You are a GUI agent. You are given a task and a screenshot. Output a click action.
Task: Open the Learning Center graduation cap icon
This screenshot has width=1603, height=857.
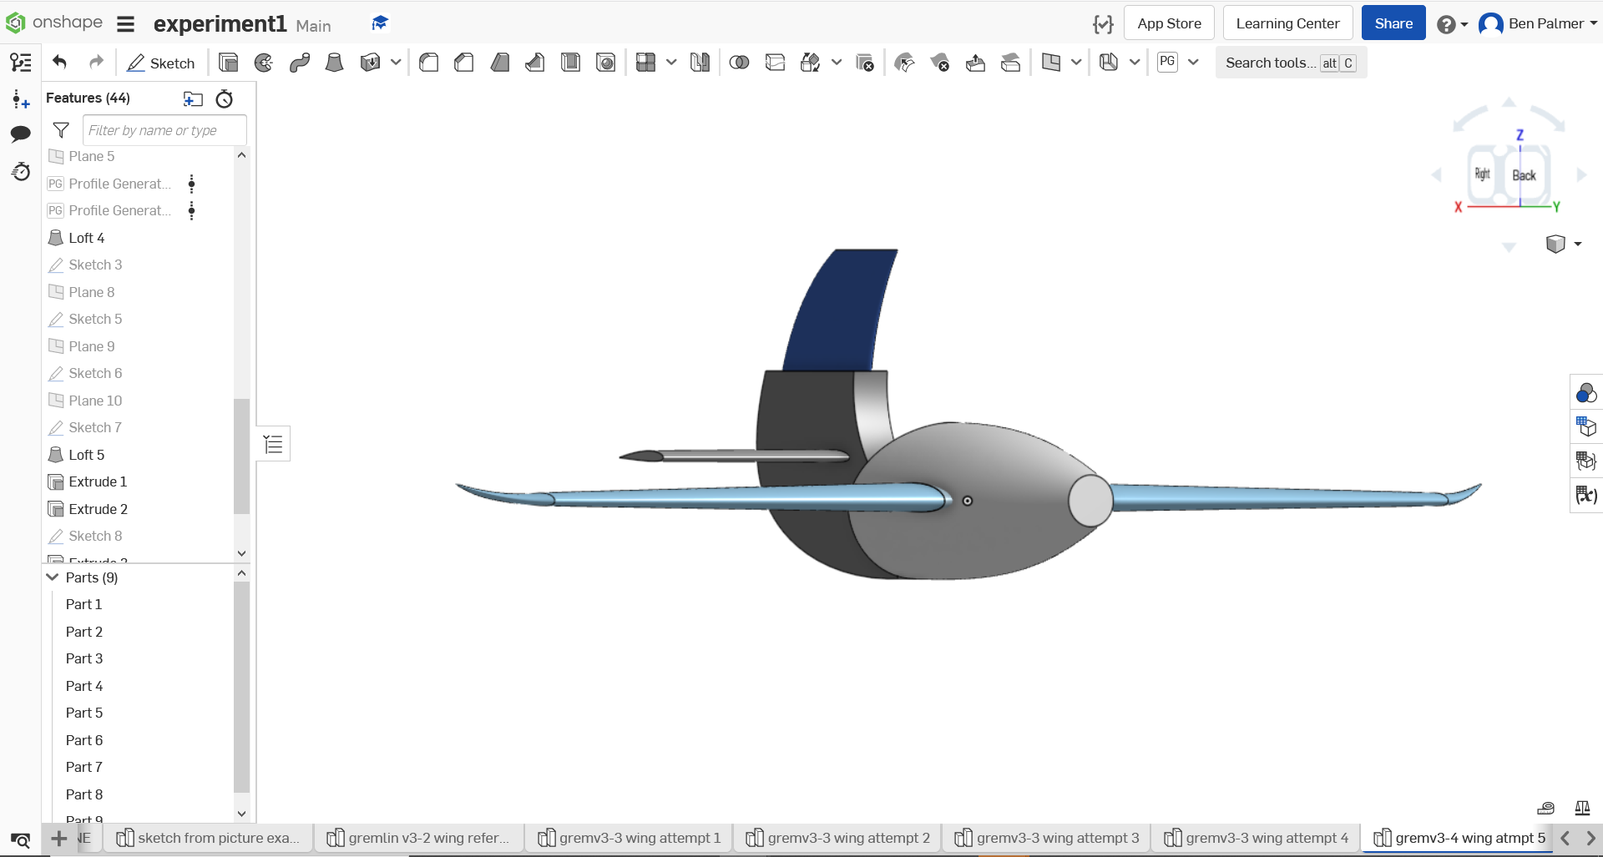380,23
